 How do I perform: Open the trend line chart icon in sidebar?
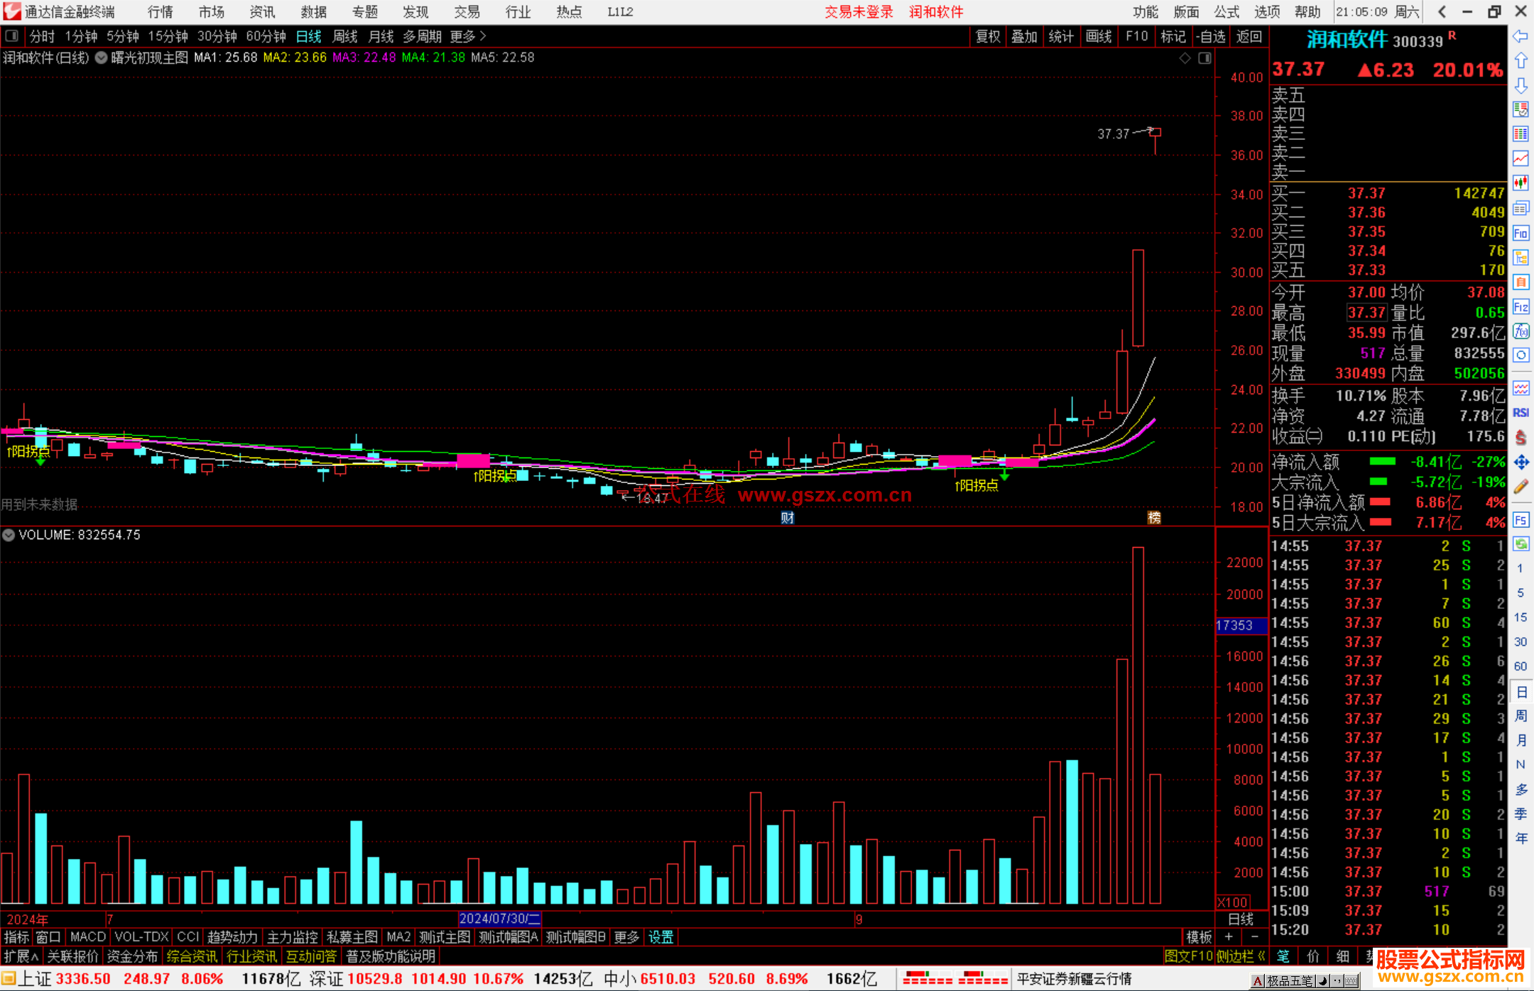[1521, 158]
